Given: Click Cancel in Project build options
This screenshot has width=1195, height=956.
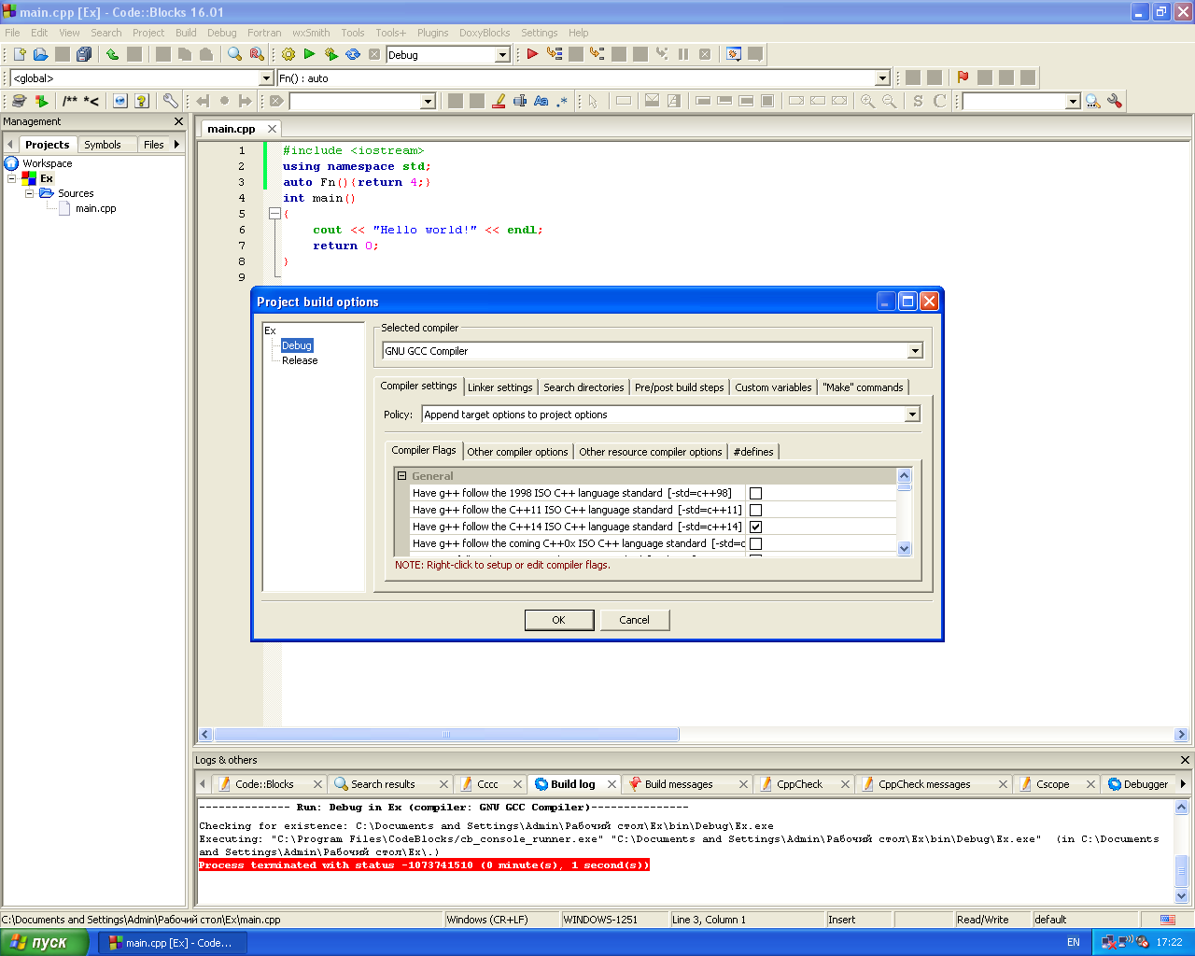Looking at the screenshot, I should pyautogui.click(x=634, y=620).
